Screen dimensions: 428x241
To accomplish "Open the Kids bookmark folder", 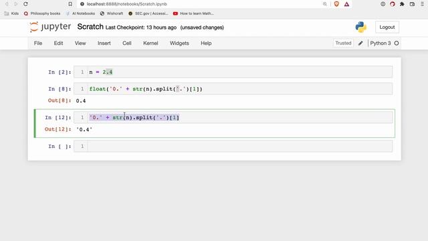I will pyautogui.click(x=11, y=13).
